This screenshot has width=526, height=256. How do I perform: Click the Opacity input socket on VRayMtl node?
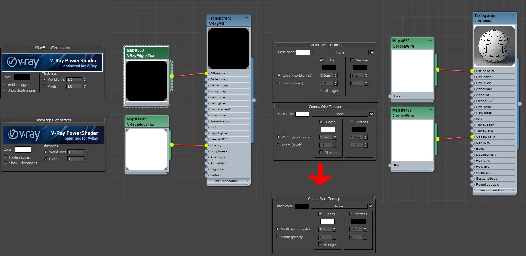pyautogui.click(x=206, y=145)
